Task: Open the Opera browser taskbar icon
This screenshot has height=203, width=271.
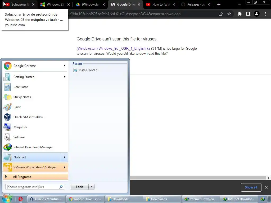Action: point(21,199)
